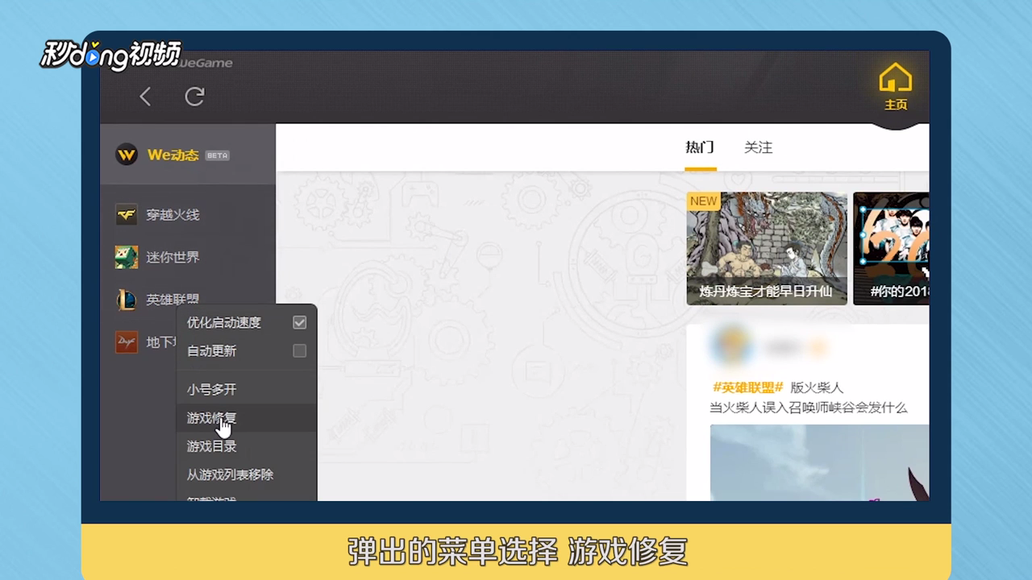Select the 英雄联盟 game icon

tap(127, 300)
